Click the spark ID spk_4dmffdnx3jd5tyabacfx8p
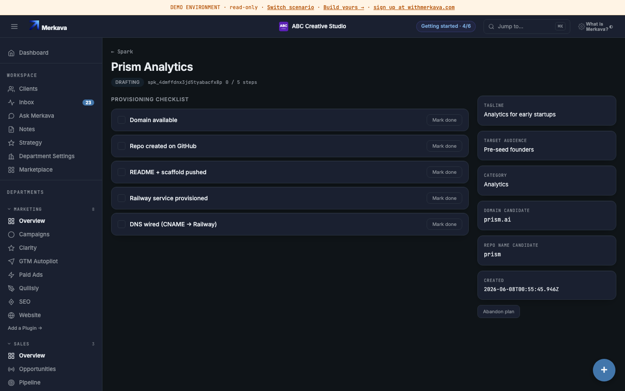Viewport: 625px width, 391px height. click(185, 82)
